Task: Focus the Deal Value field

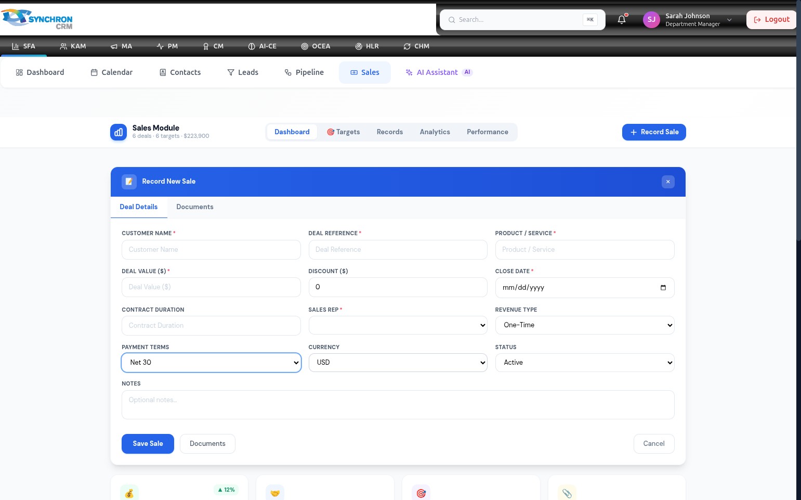Action: 211,287
